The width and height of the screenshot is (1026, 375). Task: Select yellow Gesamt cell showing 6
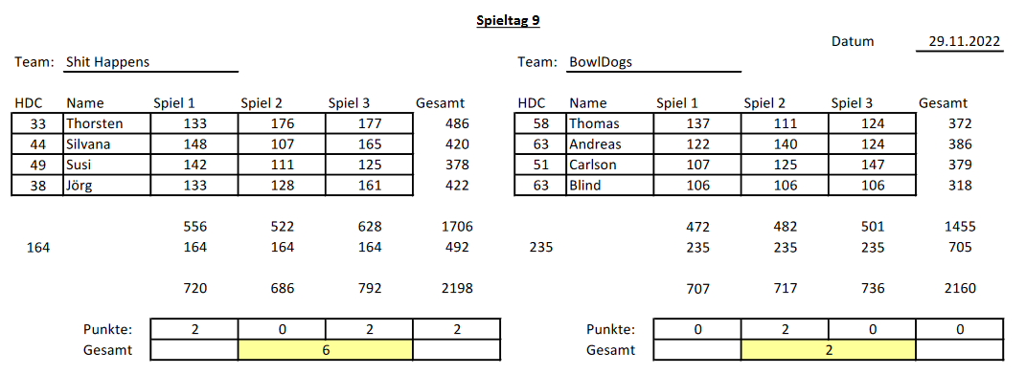point(325,350)
